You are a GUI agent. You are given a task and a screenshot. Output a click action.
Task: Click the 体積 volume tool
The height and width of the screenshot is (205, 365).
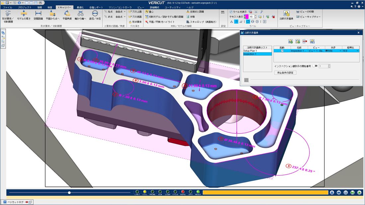tap(191, 17)
